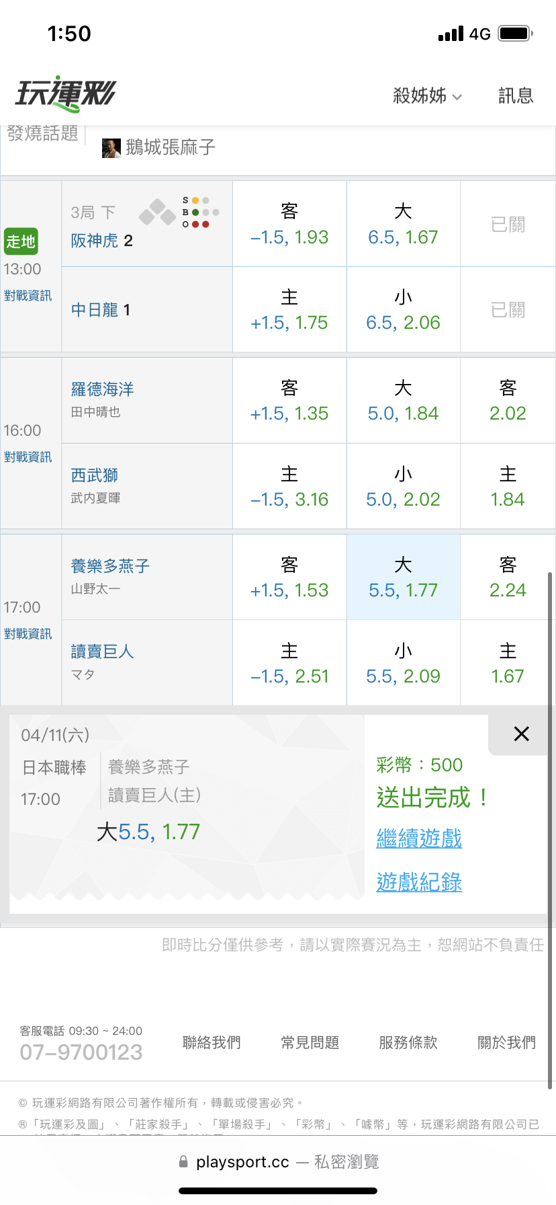The width and height of the screenshot is (556, 1205).
Task: Close the bet slip with X
Action: [521, 734]
